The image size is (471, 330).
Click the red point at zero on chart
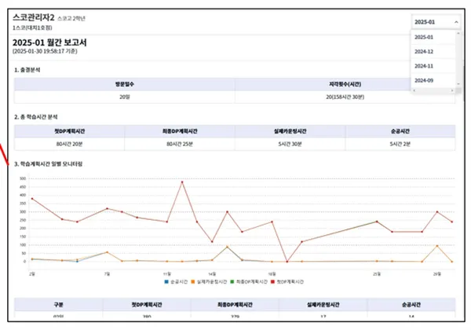tap(287, 262)
